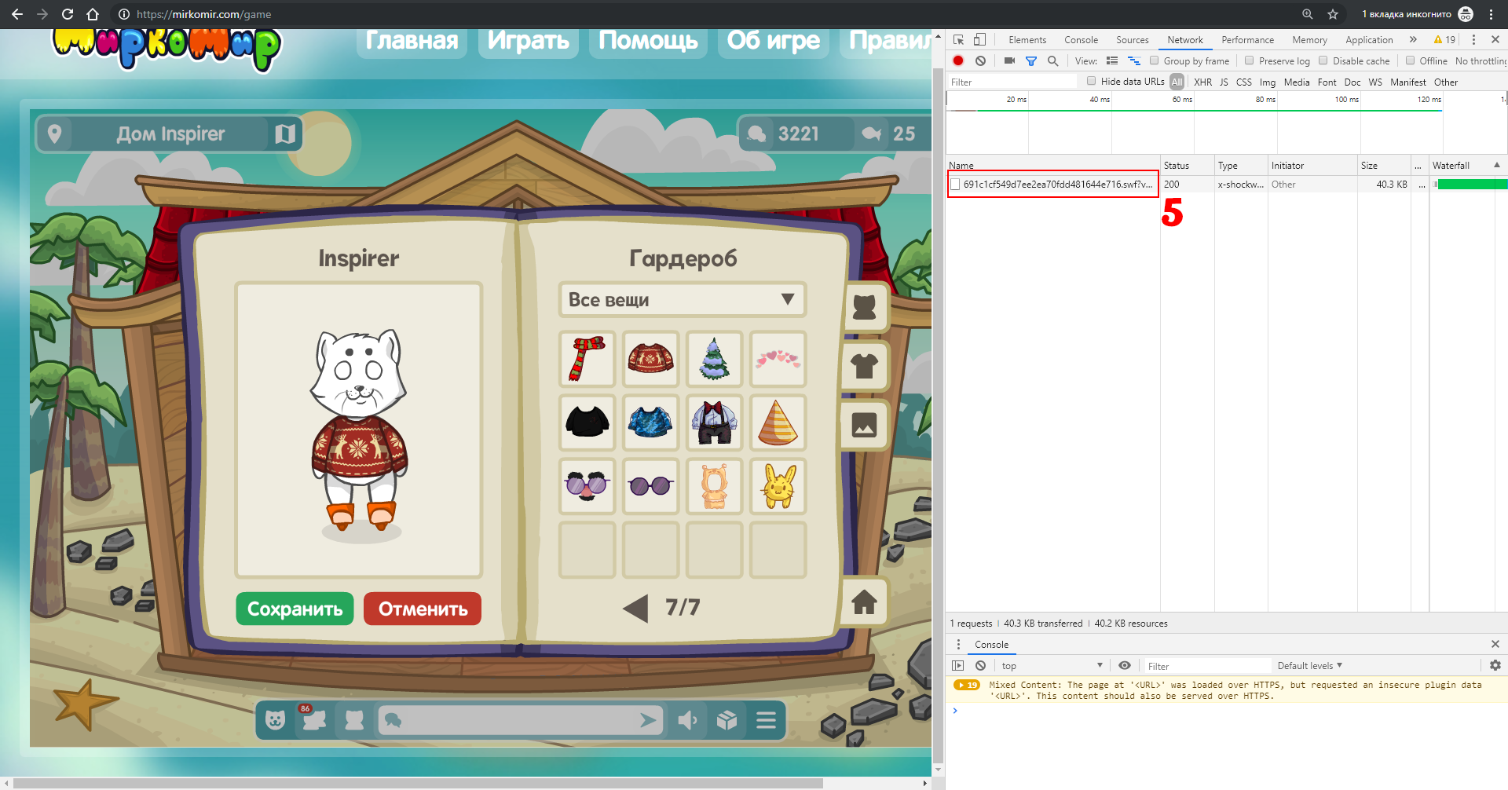
Task: Switch to the Application tab
Action: point(1369,39)
